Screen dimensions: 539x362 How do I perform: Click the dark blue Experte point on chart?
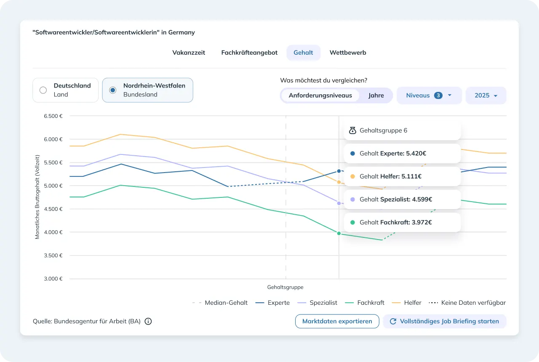tap(339, 171)
